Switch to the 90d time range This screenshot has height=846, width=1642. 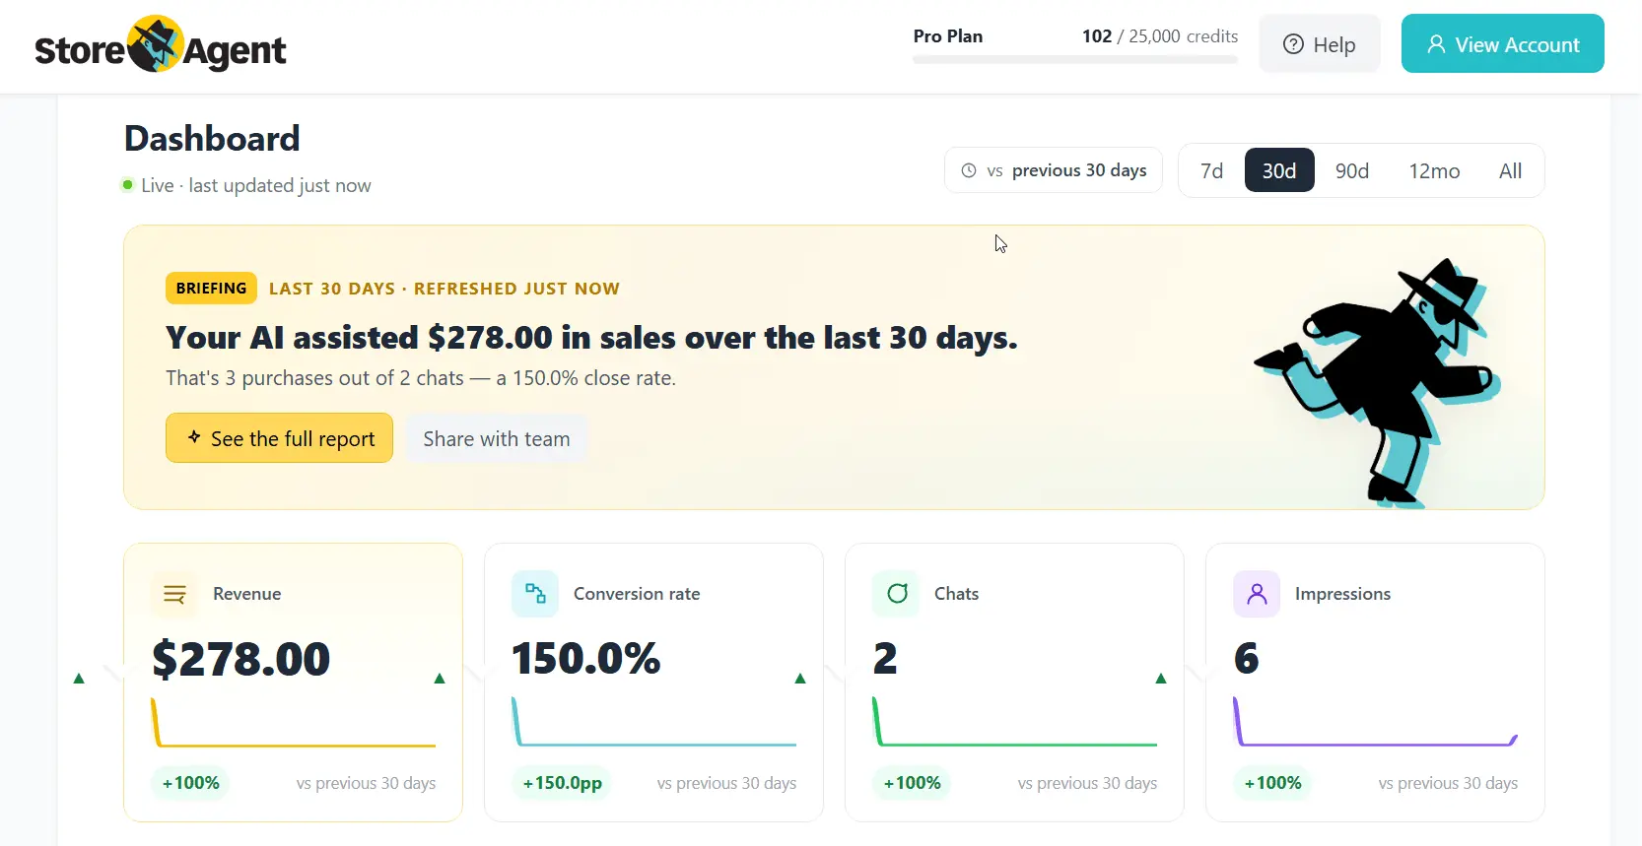[x=1352, y=170]
